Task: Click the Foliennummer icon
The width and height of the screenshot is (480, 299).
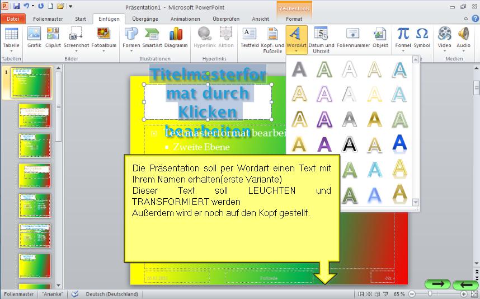Action: (x=352, y=37)
